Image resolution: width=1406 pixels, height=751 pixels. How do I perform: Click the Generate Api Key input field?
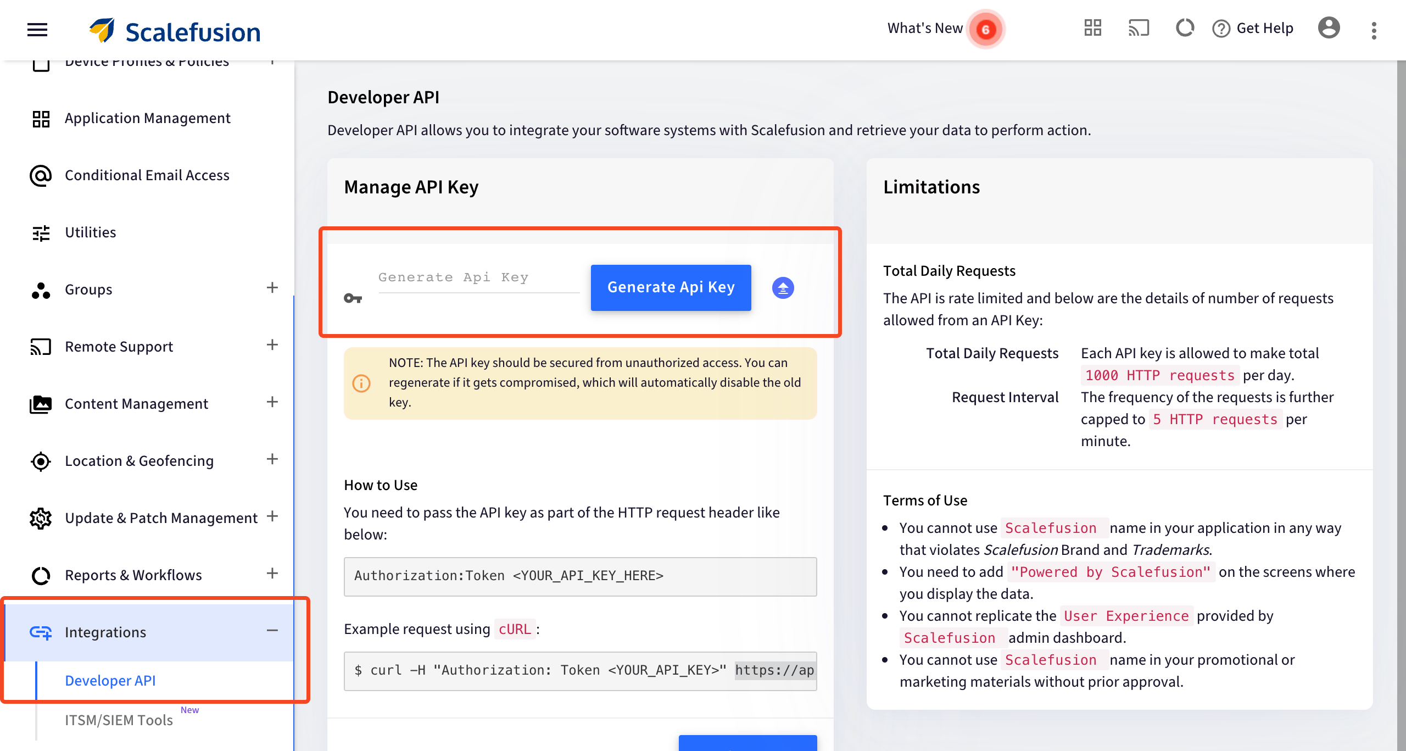478,278
